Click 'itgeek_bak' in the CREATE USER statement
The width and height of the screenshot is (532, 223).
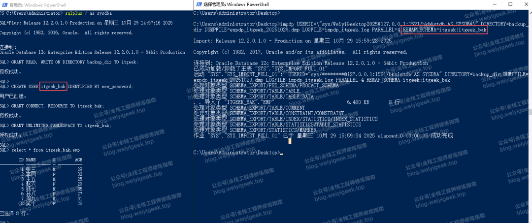(x=53, y=87)
